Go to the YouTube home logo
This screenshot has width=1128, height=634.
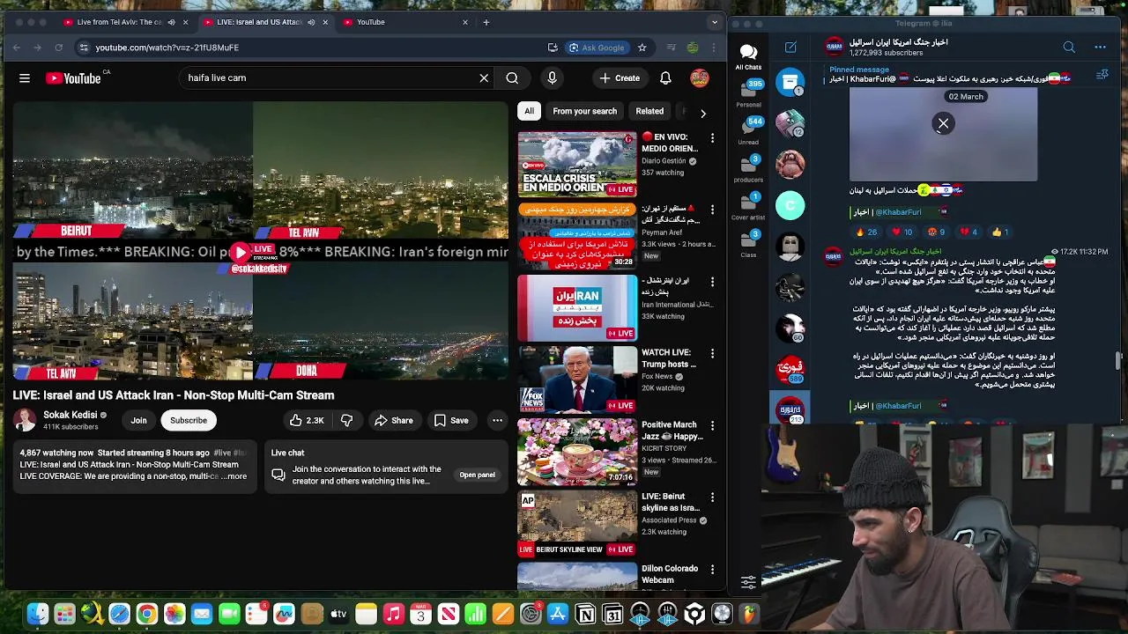(74, 78)
